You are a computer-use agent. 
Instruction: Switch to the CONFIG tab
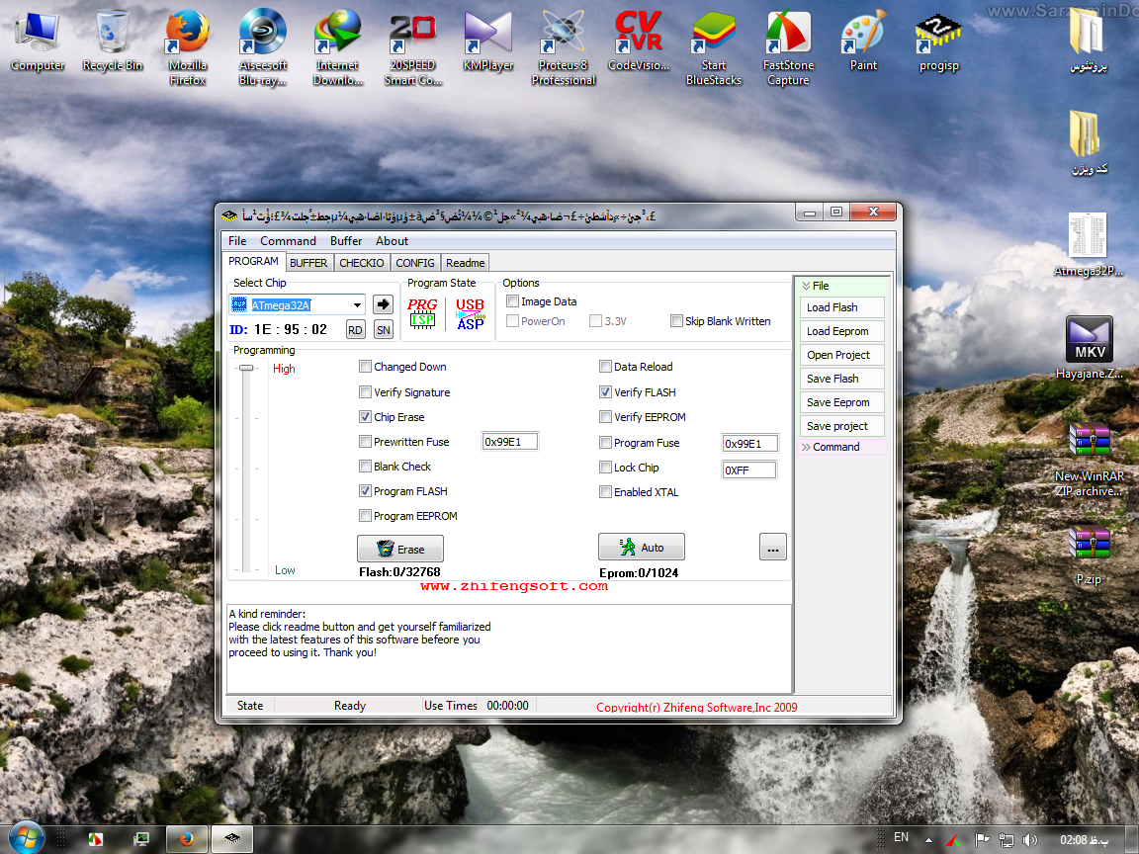tap(414, 263)
